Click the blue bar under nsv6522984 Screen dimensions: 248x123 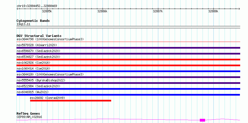click(x=128, y=89)
